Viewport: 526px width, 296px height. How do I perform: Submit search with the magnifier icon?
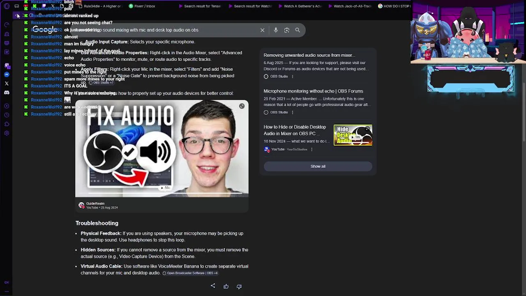(x=298, y=30)
